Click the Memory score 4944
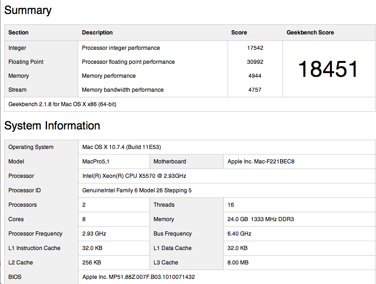 pos(255,76)
